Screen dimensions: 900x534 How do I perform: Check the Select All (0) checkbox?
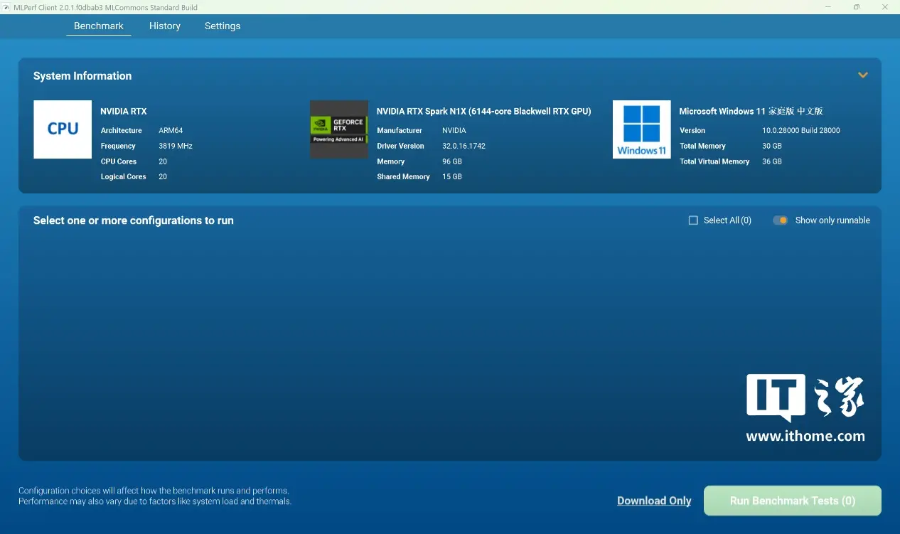point(693,220)
